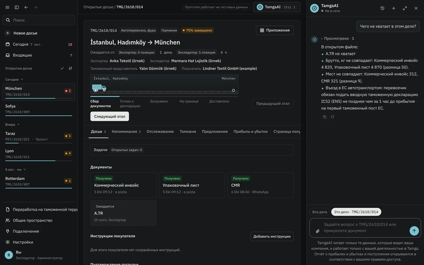Open the Коммерческий инвойс document card

(x=123, y=185)
